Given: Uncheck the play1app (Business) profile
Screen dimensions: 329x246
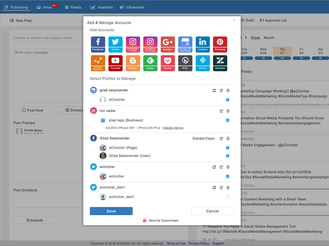Looking at the screenshot, I should 227,120.
